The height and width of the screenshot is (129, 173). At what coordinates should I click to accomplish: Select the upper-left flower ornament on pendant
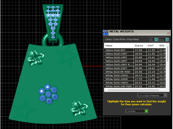pos(35,58)
